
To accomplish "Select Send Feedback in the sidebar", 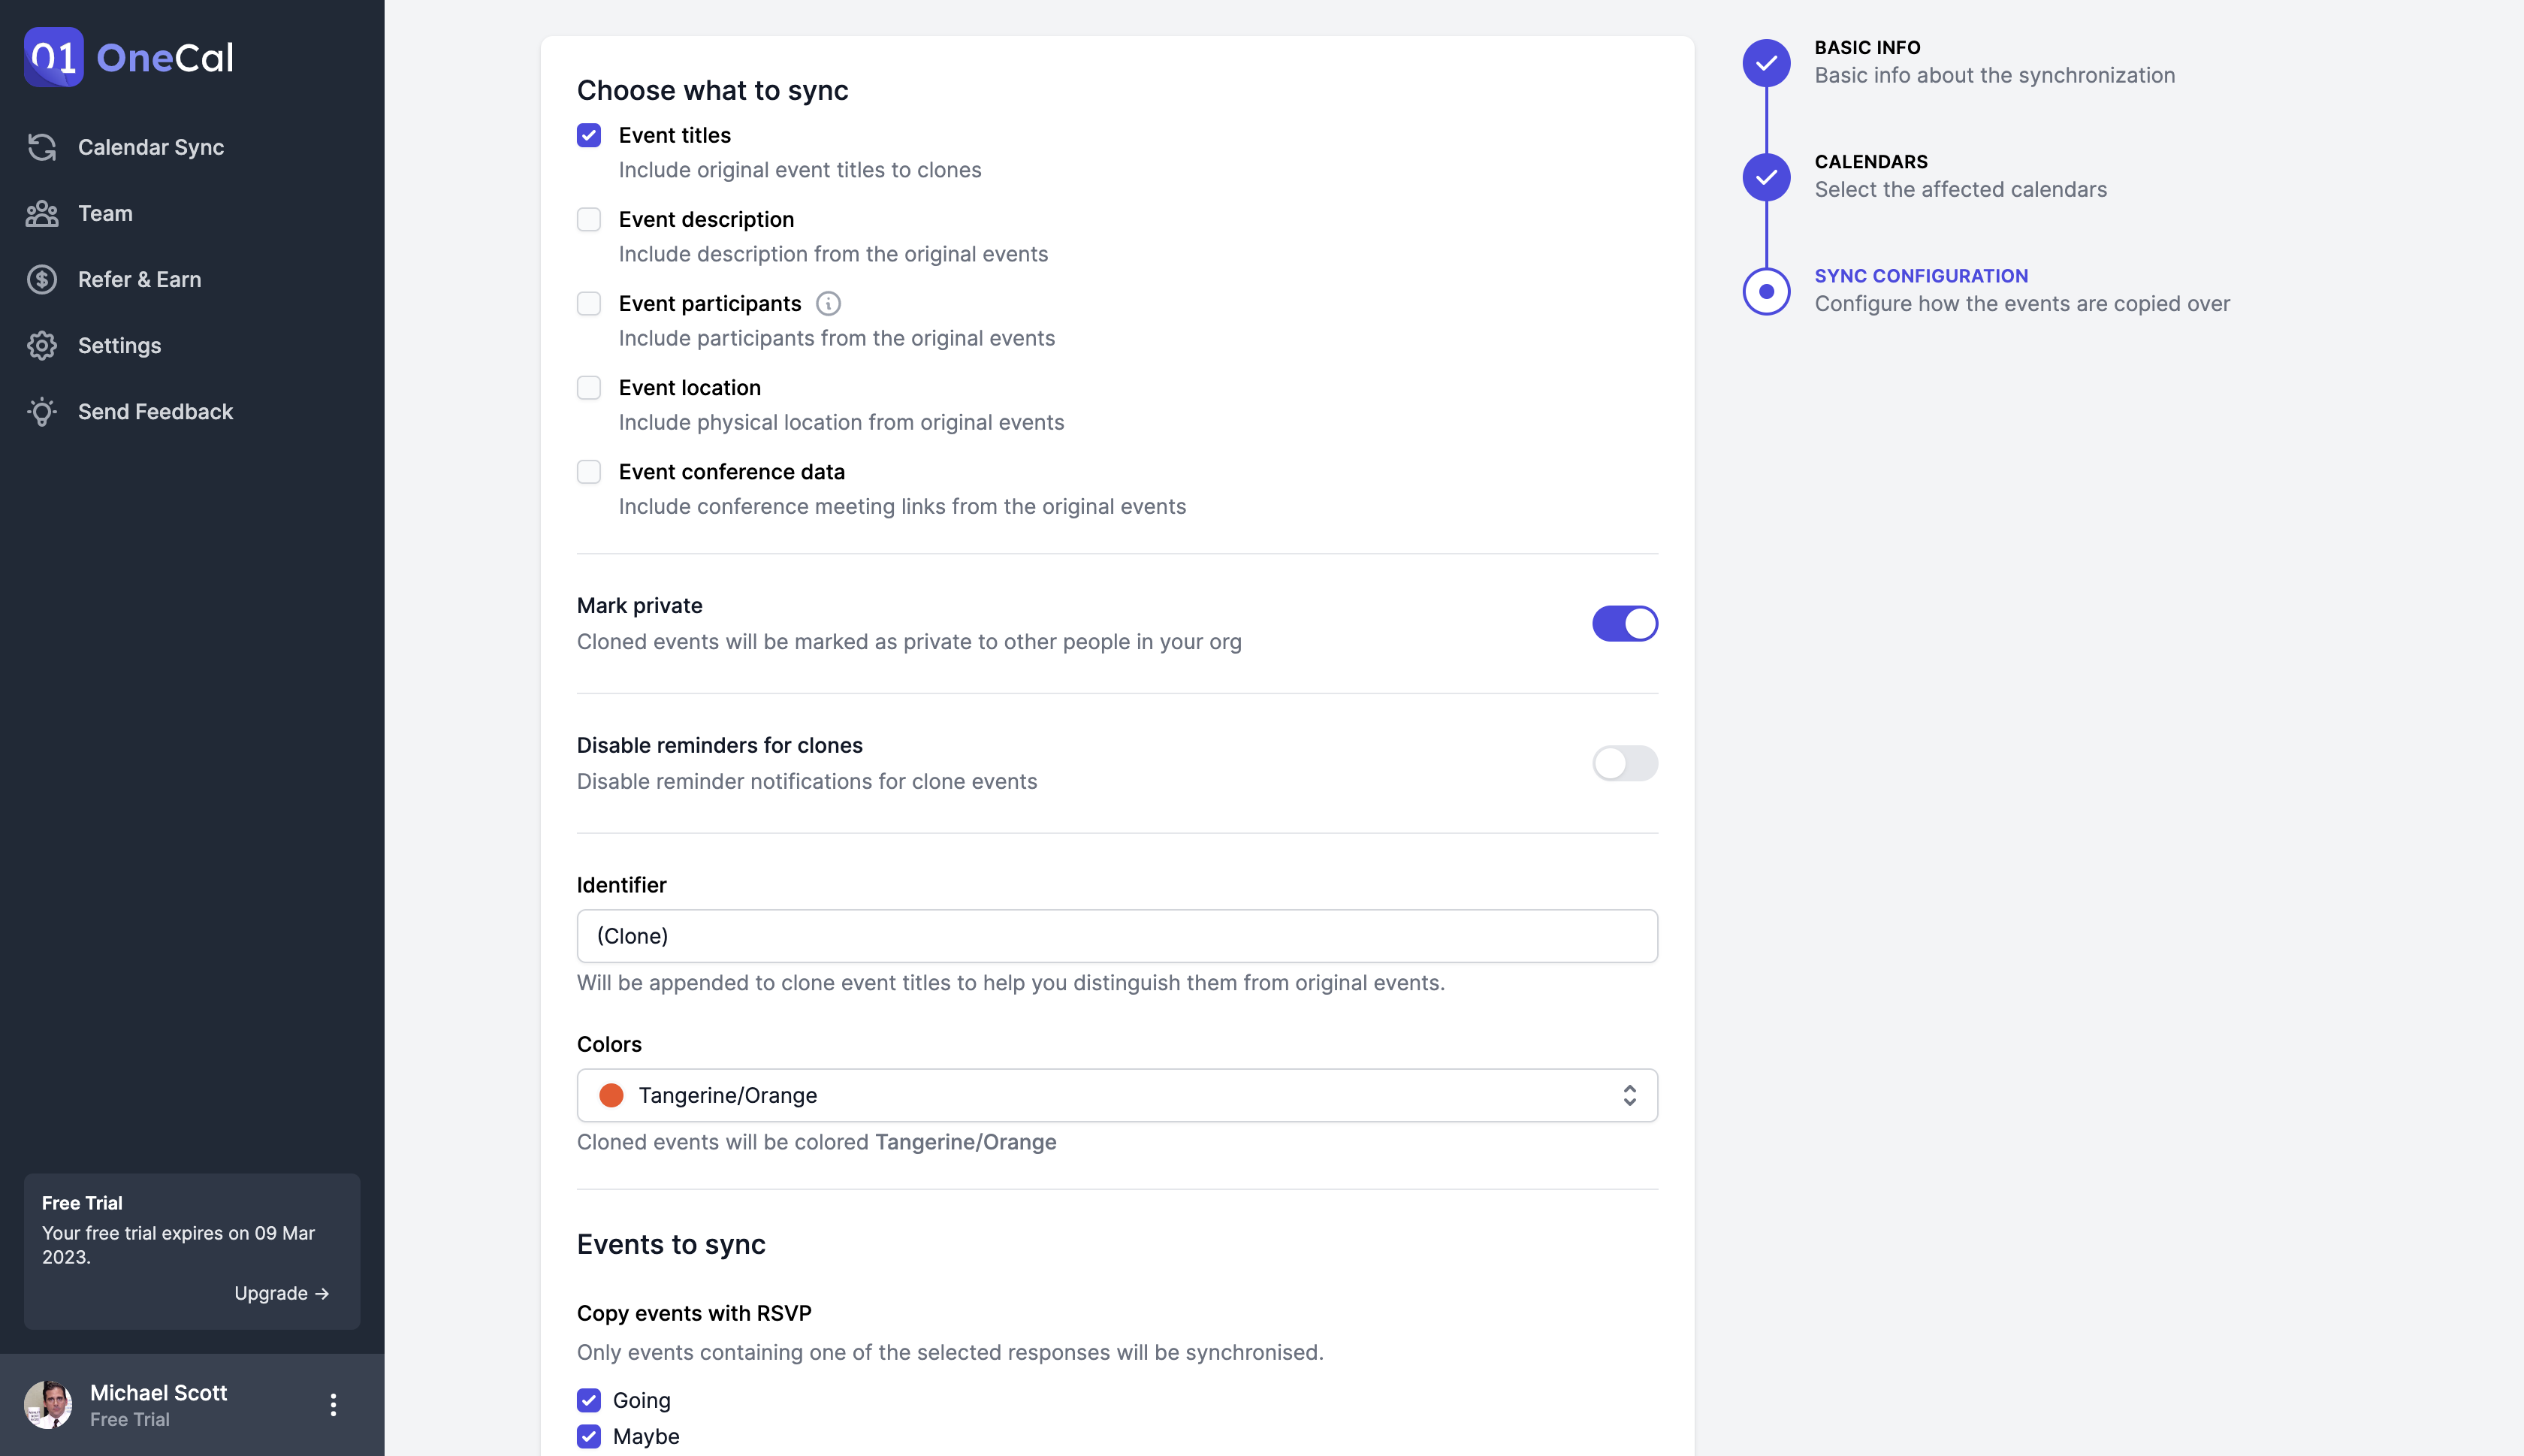I will (155, 411).
